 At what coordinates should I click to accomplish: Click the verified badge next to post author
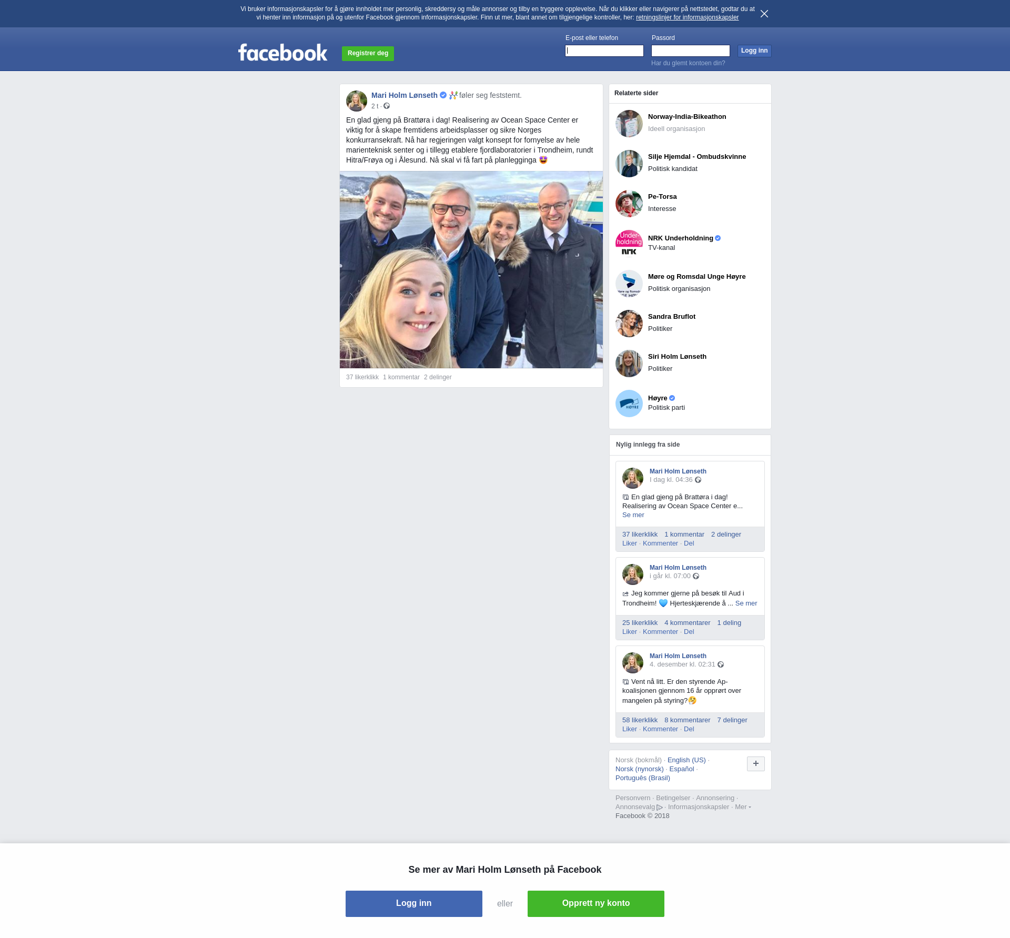pos(443,95)
